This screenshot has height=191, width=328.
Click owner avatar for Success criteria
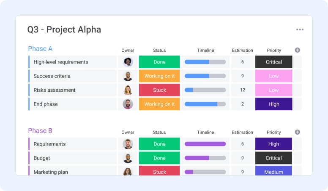(128, 76)
